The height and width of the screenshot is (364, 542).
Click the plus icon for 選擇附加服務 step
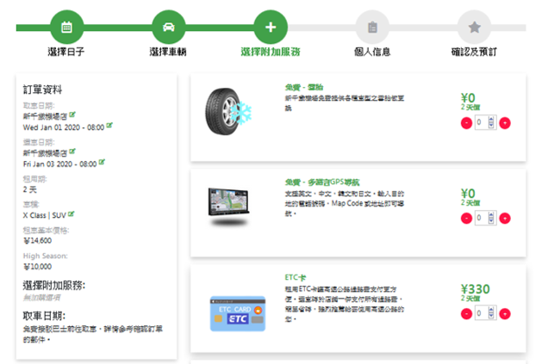[271, 27]
